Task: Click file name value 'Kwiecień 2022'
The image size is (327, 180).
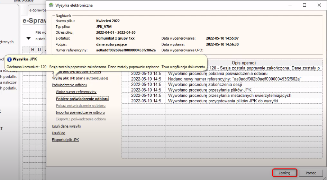Action: click(108, 21)
